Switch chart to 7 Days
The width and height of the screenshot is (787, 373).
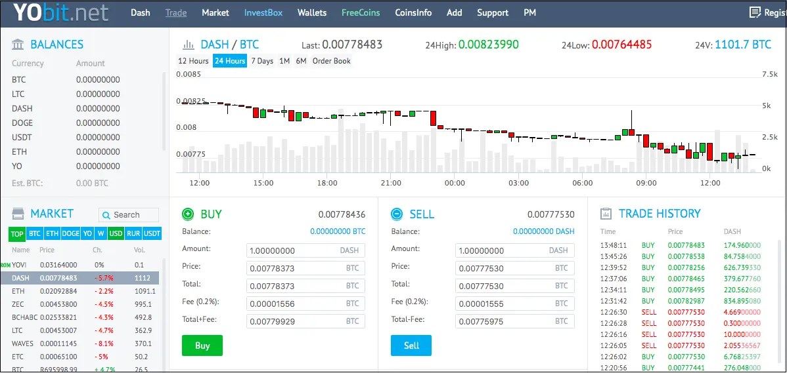[x=262, y=61]
